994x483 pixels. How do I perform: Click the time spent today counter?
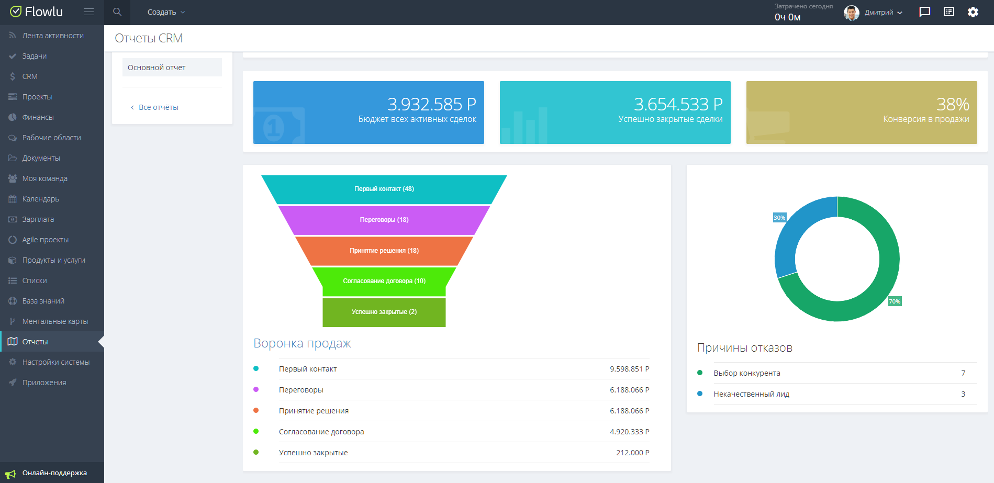[803, 13]
